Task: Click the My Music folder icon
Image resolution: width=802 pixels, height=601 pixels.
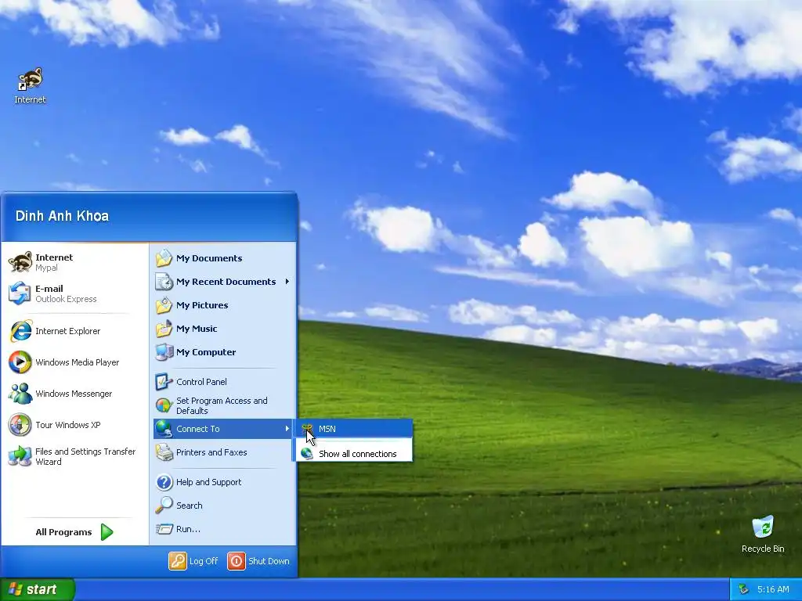Action: point(164,329)
